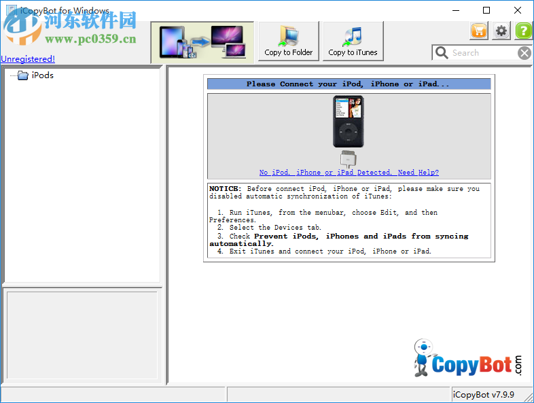Viewport: 534px width, 403px height.
Task: Open the Unregistered! link
Action: point(28,59)
